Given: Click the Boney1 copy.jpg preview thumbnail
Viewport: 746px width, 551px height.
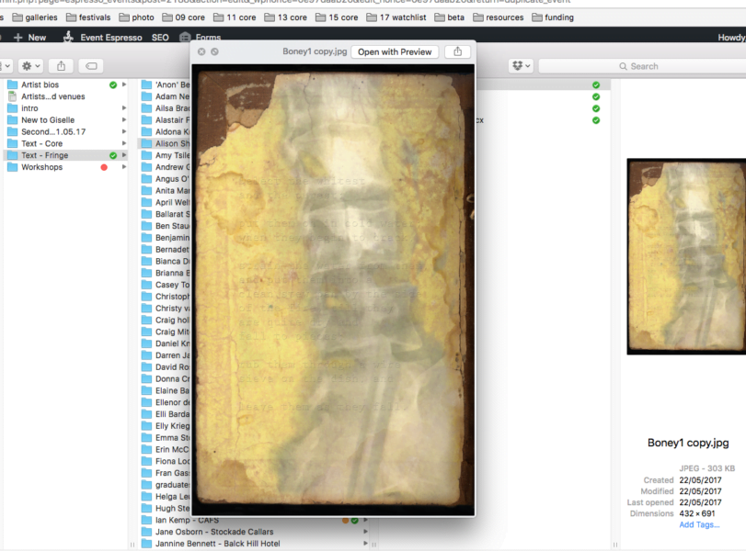Looking at the screenshot, I should click(x=686, y=256).
